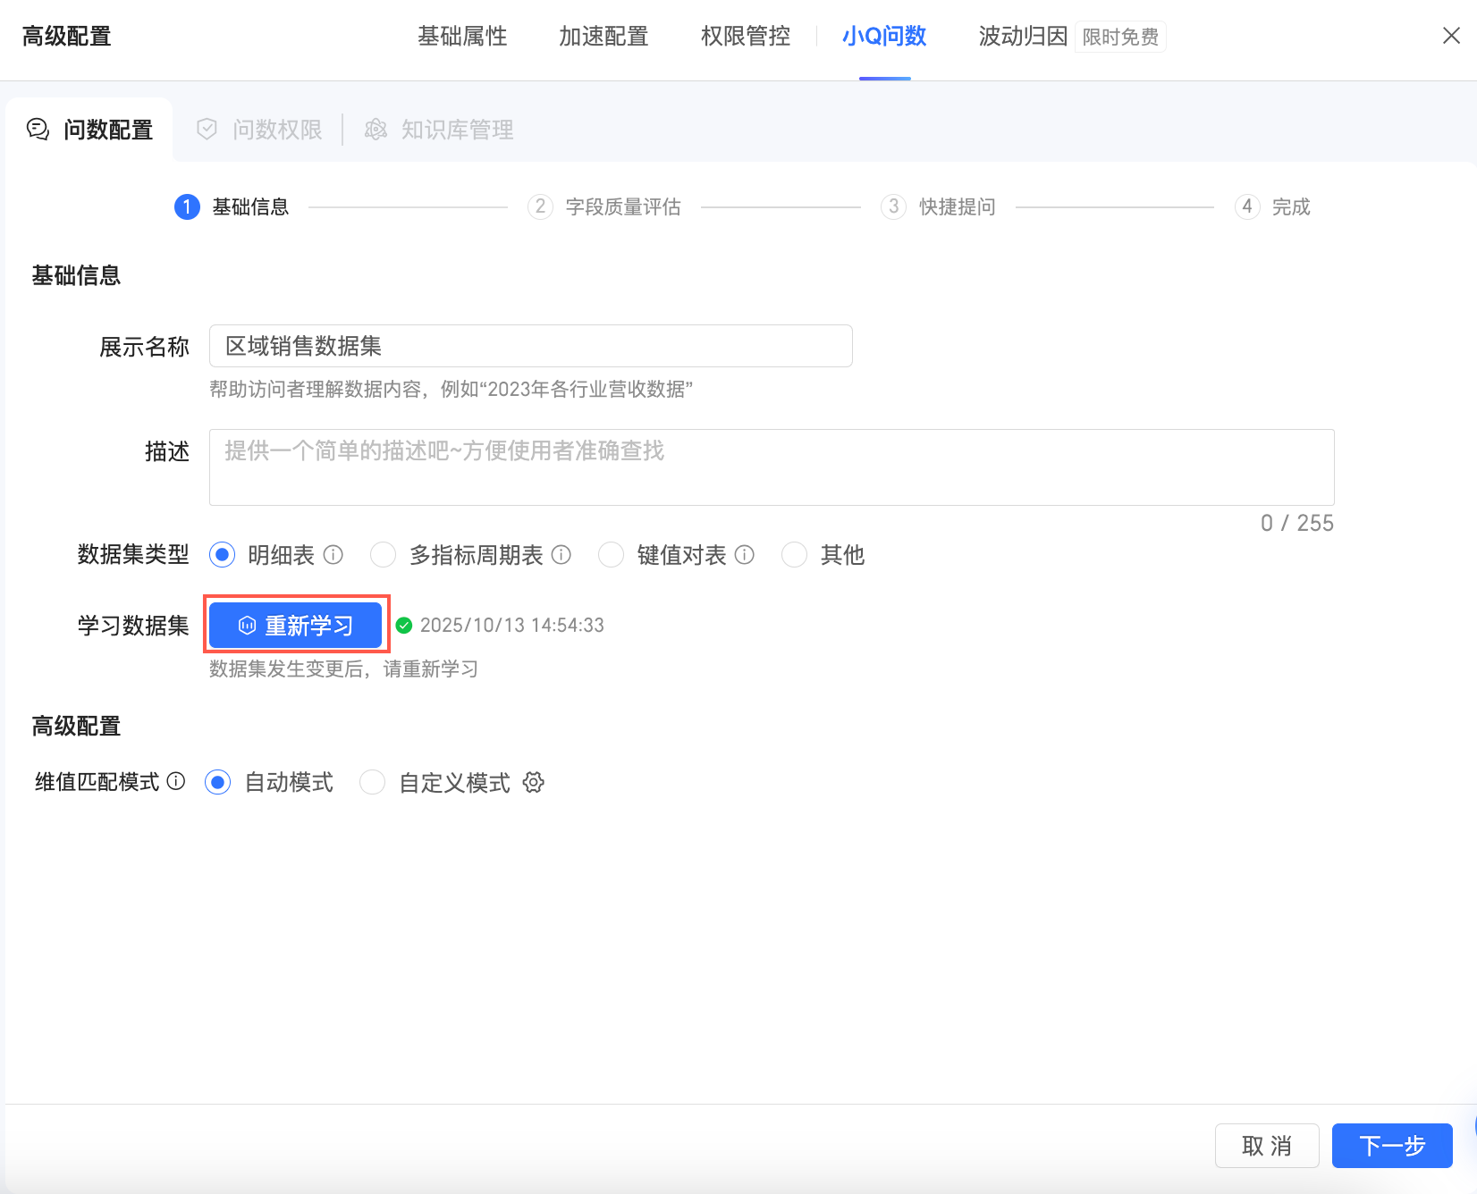Select the 问数配置 sub-tab
1477x1194 pixels.
pos(89,130)
